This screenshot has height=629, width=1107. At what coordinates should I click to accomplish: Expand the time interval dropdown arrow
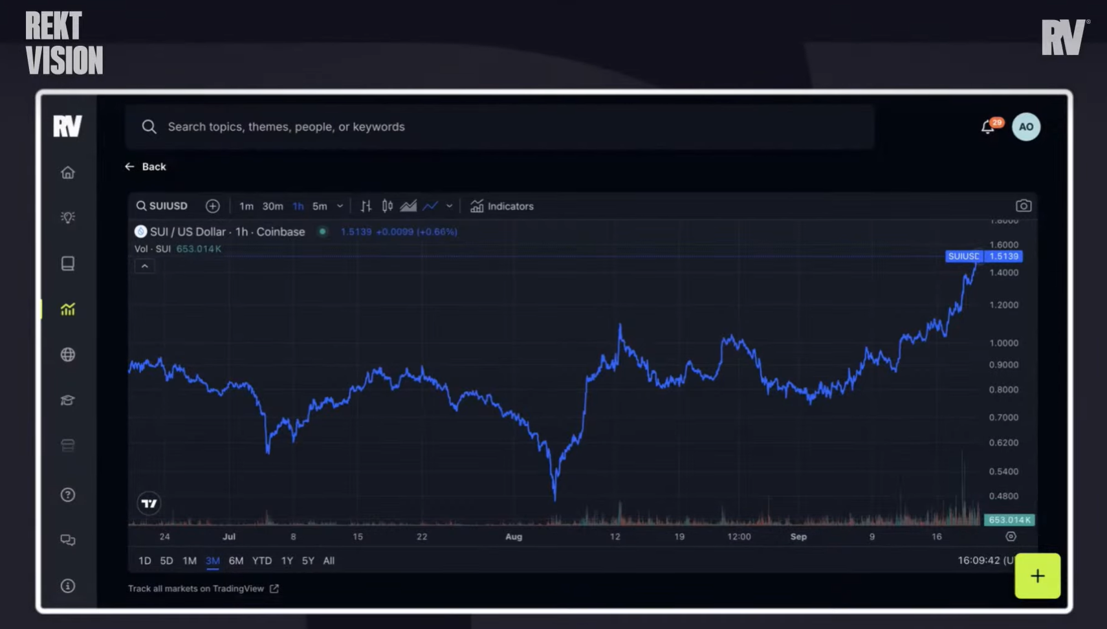coord(340,206)
